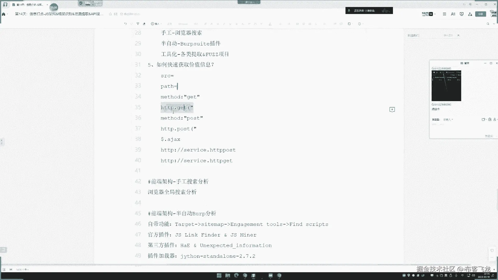Viewport: 498px width, 280px height.
Task: Open the presentation mode icon
Action: click(461, 14)
